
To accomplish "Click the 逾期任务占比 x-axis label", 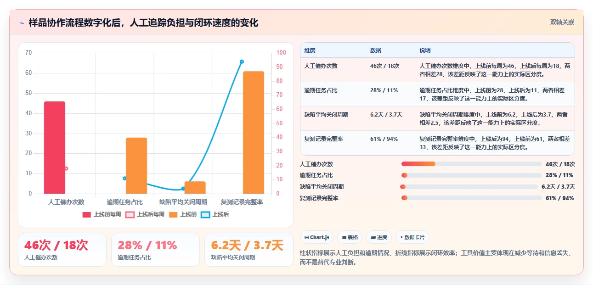I will pyautogui.click(x=124, y=202).
